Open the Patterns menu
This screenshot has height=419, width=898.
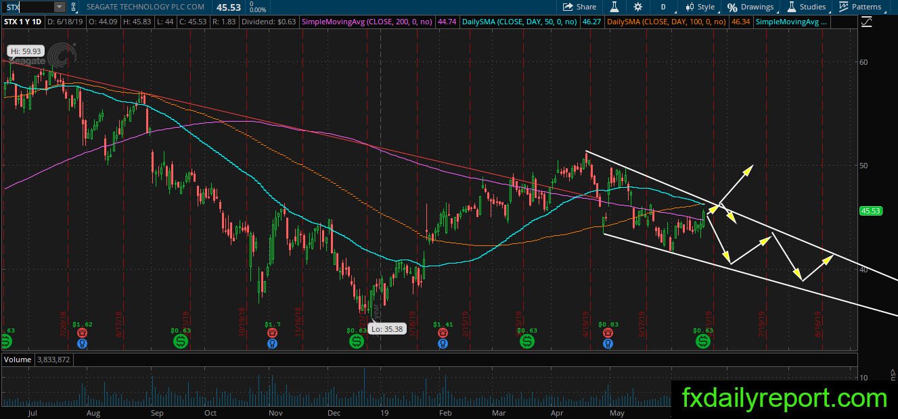click(x=860, y=7)
